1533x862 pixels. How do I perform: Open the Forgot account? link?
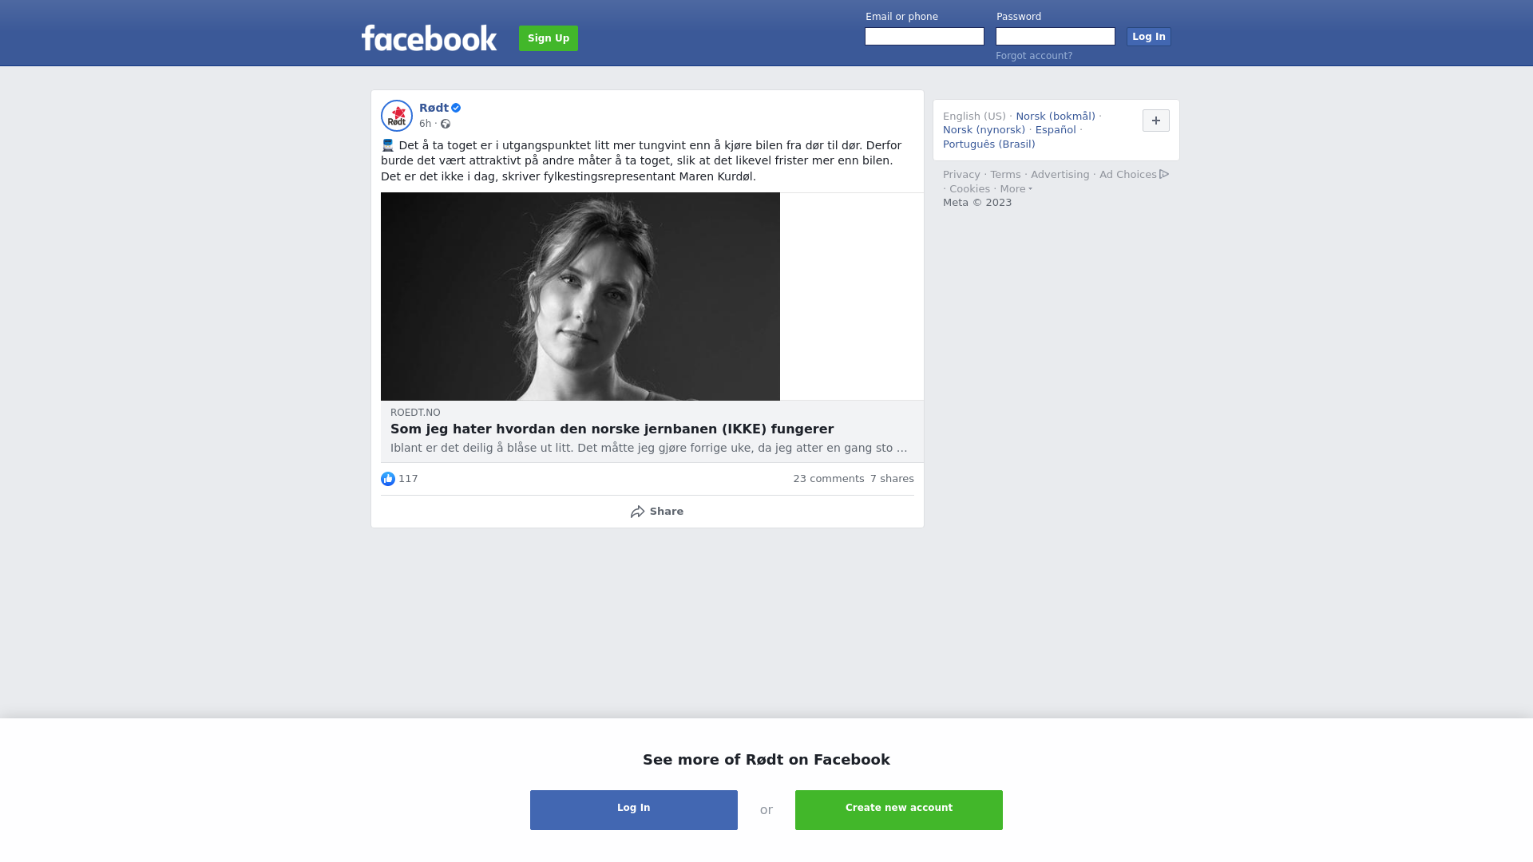point(1034,56)
